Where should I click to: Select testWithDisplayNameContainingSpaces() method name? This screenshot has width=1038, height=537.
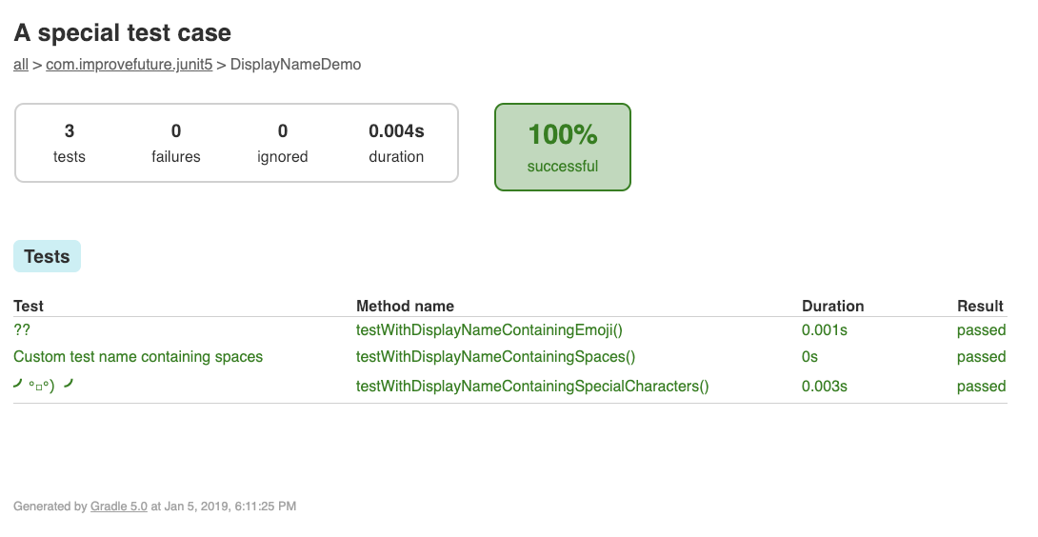(495, 357)
